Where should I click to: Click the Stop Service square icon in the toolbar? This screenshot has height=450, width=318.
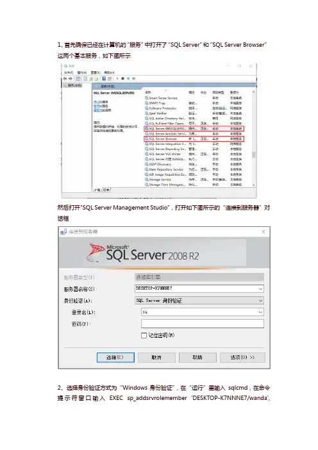(x=123, y=78)
